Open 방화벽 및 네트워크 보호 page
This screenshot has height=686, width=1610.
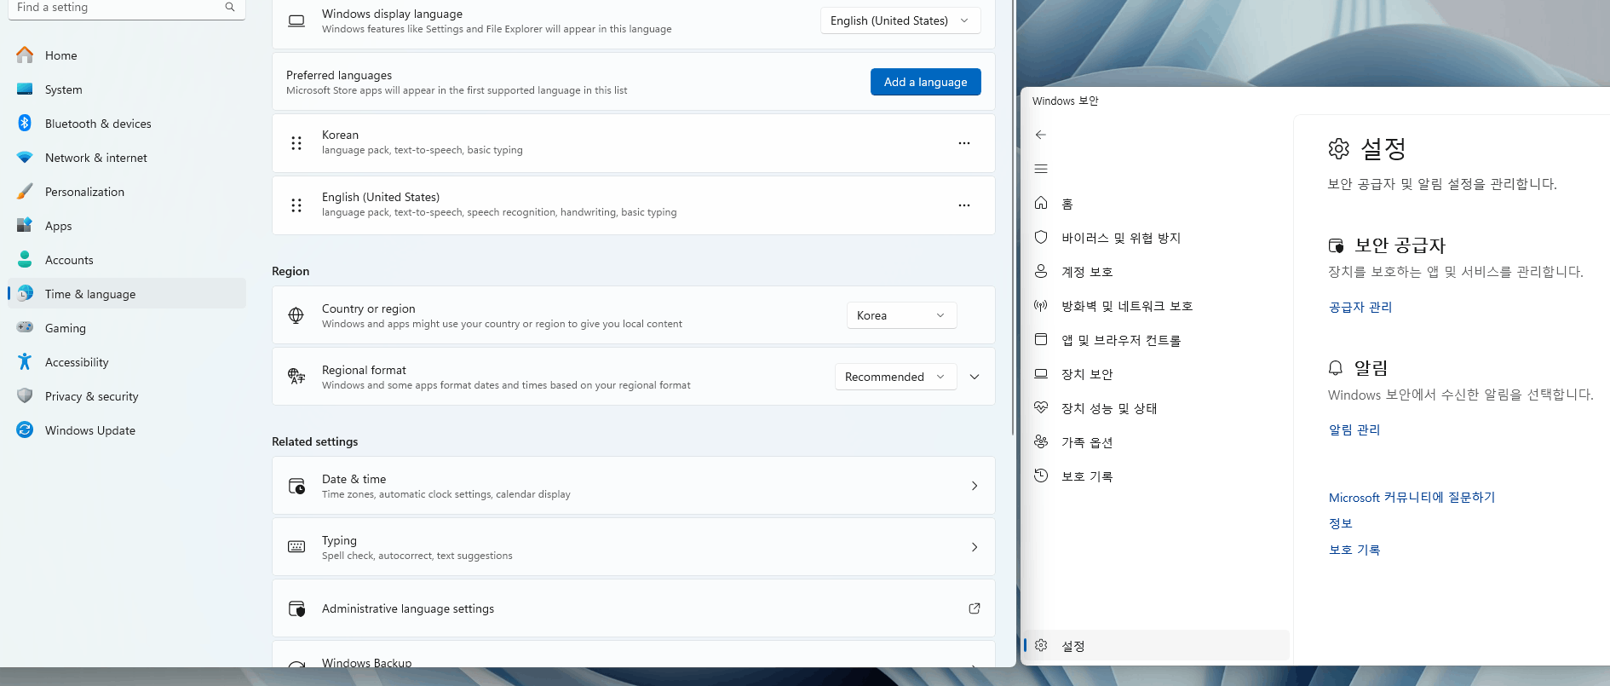click(x=1157, y=306)
